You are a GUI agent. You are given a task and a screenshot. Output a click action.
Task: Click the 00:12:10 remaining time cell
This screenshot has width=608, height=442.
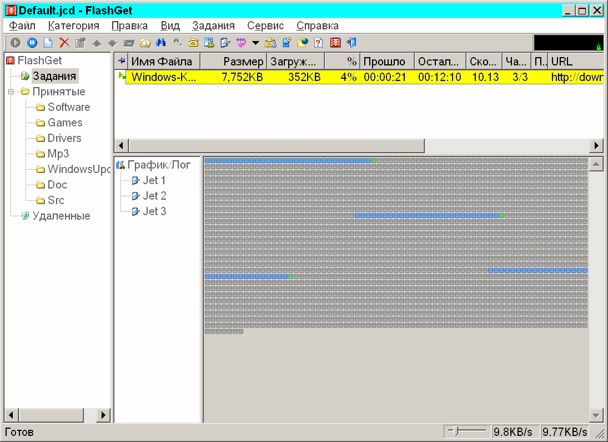tap(440, 77)
